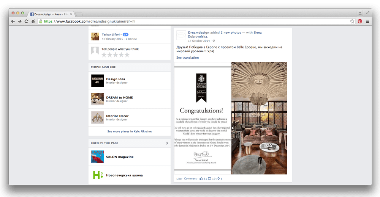Screen dimensions: 380x197
Task: Open the Новопечерська школа page link
Action: point(124,175)
